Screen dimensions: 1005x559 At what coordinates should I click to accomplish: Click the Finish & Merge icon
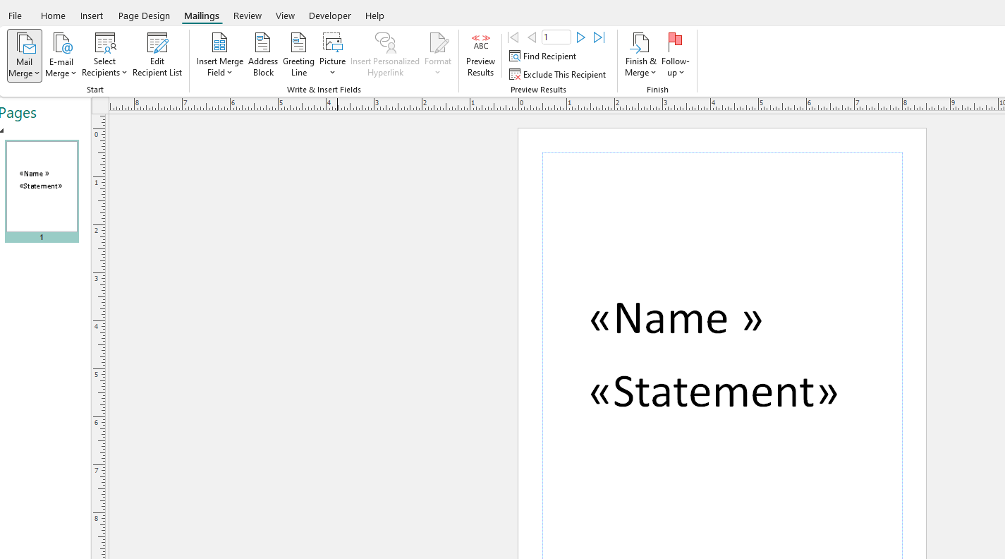[640, 43]
